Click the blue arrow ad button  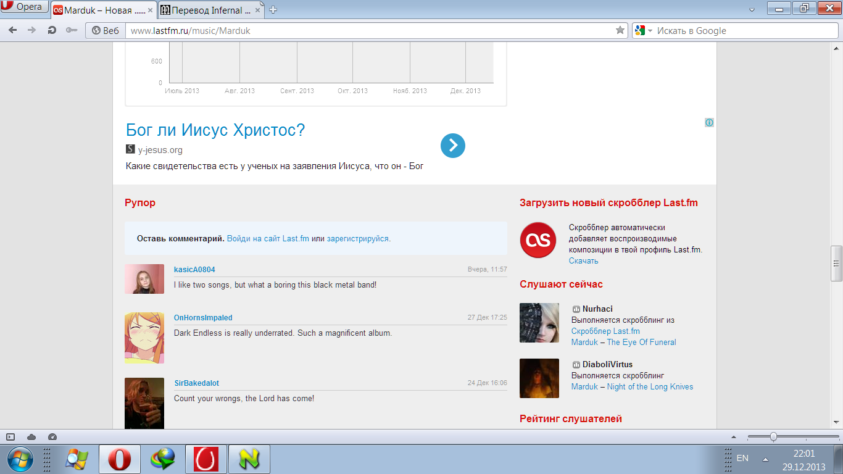pyautogui.click(x=452, y=146)
